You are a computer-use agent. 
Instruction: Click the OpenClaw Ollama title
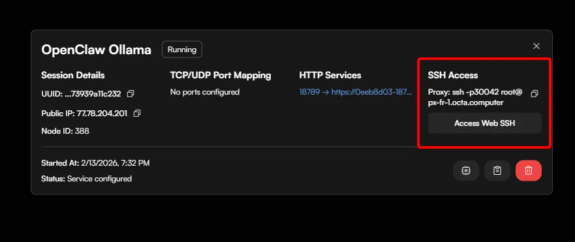tap(96, 50)
